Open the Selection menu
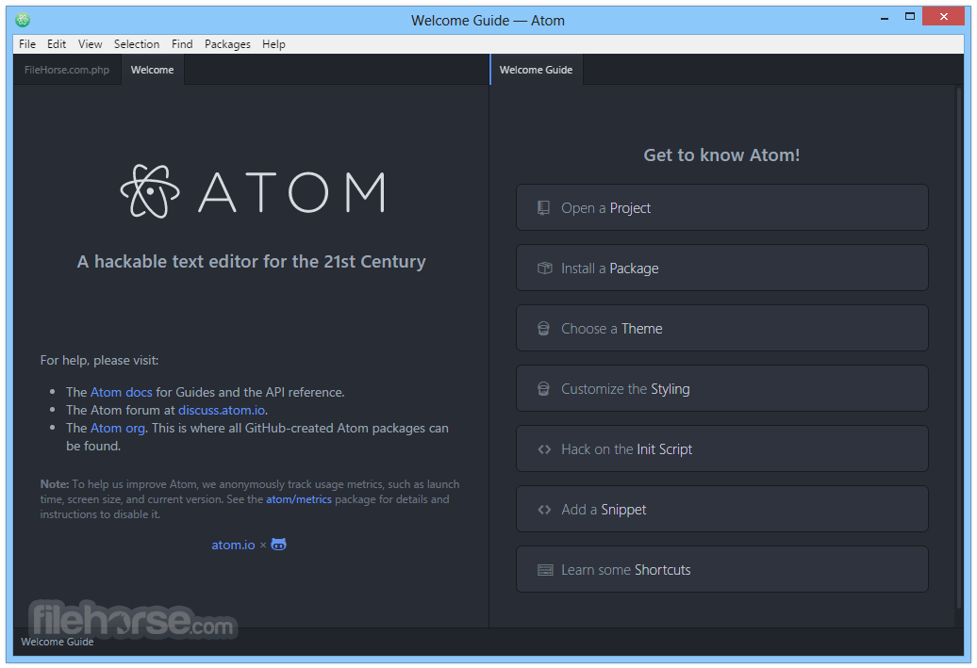 [x=137, y=44]
